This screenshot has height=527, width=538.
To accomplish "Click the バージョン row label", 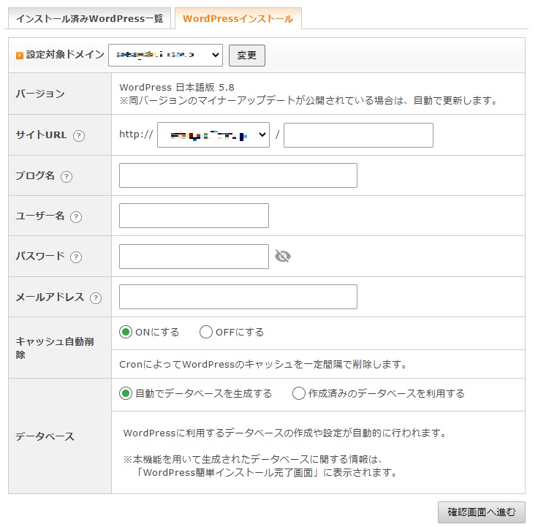I will click(40, 94).
